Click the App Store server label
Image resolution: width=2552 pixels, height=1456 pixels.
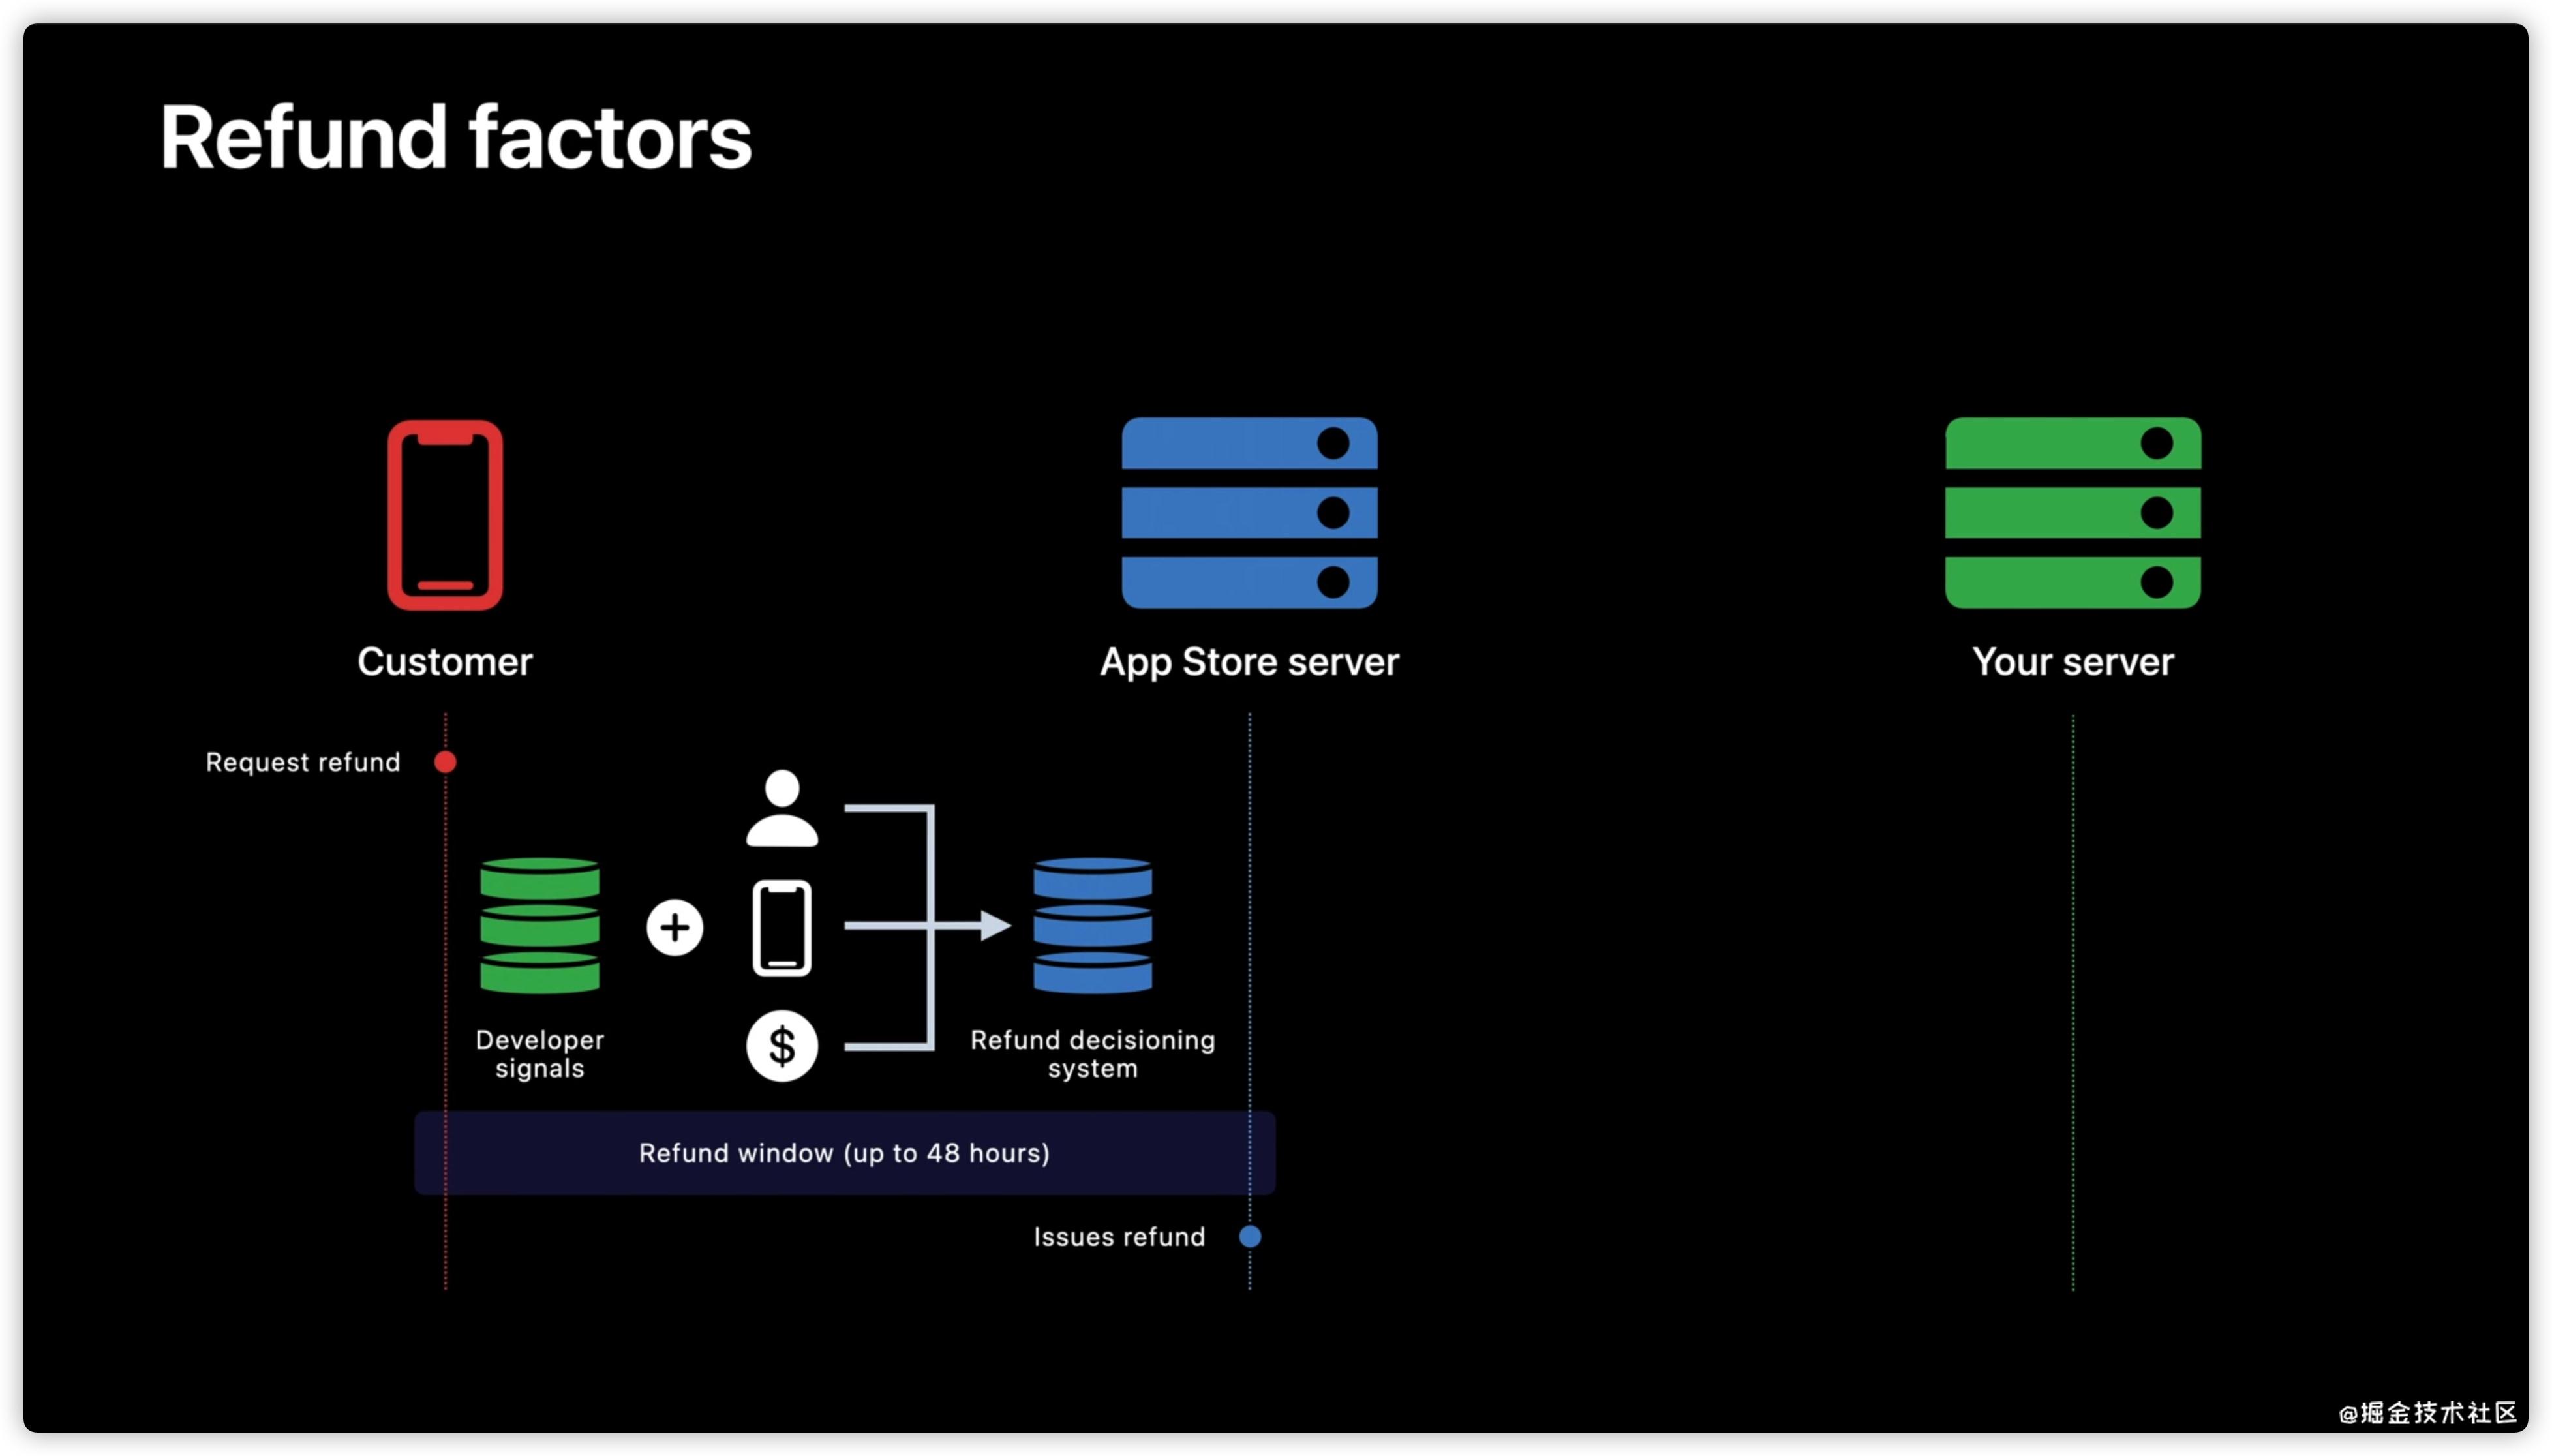(1249, 662)
